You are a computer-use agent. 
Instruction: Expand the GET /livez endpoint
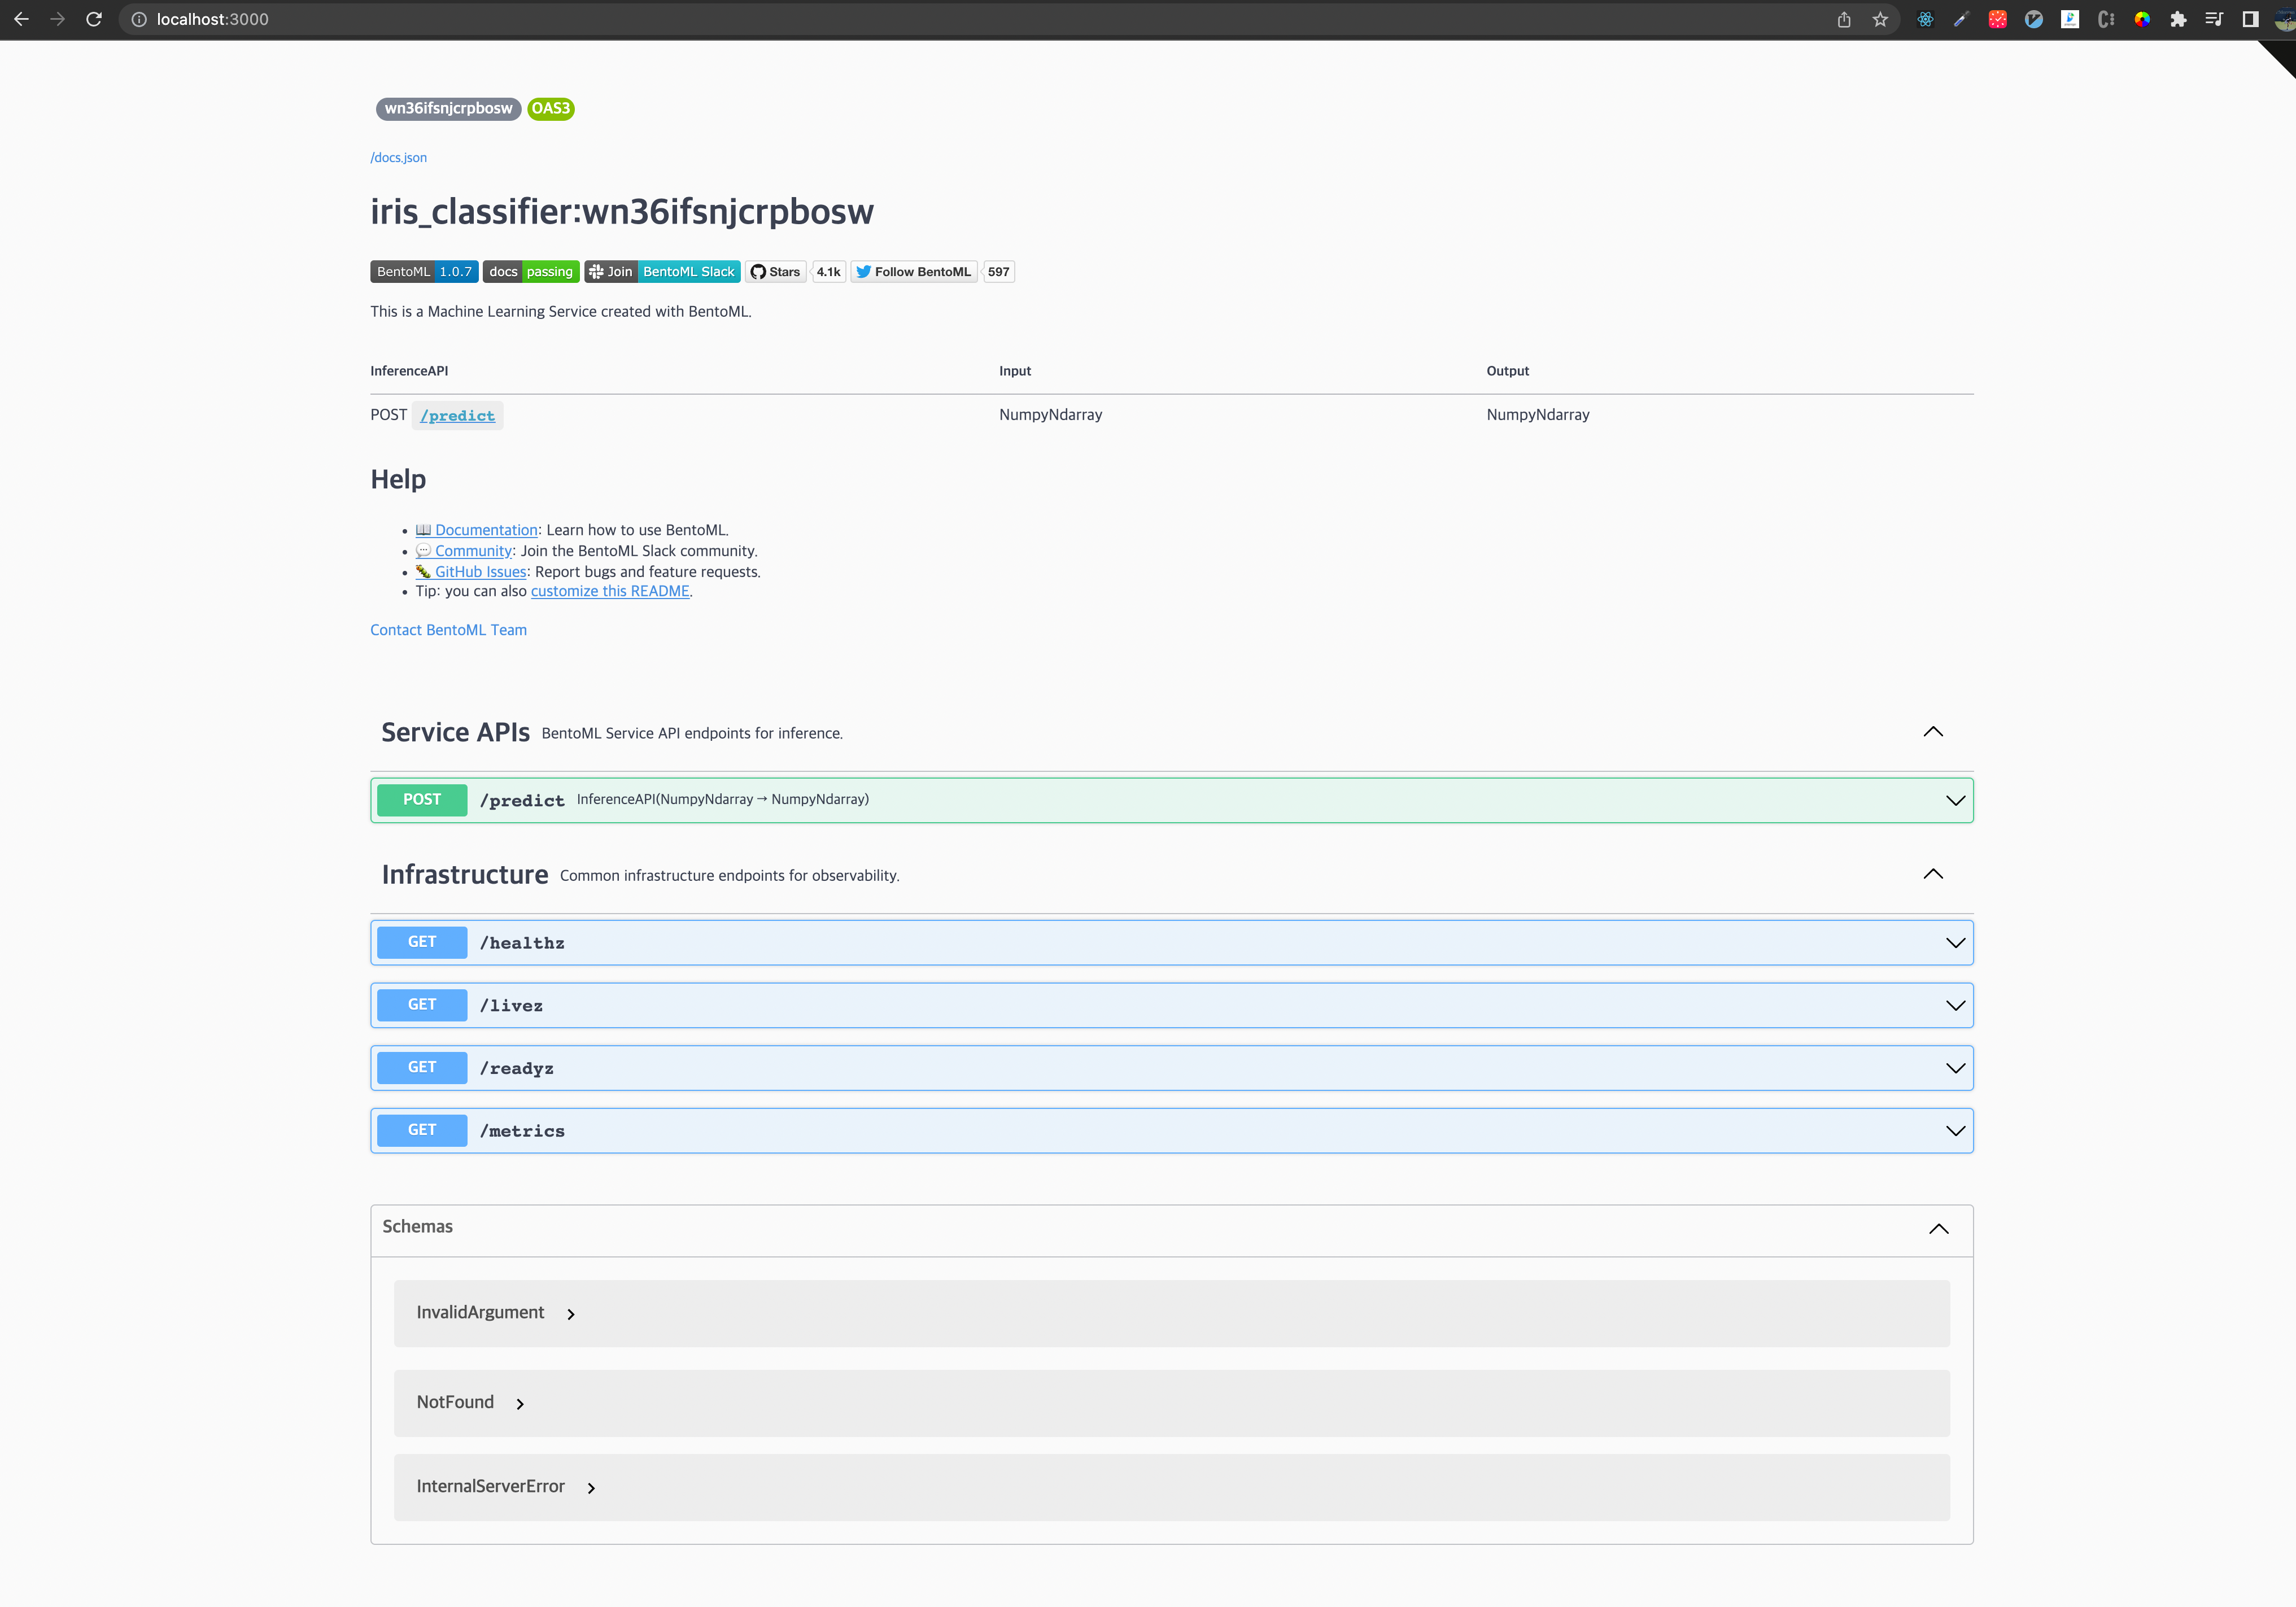pos(1955,1005)
